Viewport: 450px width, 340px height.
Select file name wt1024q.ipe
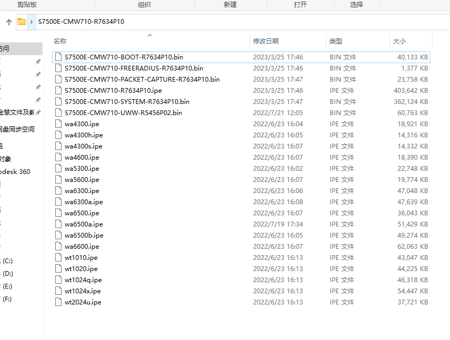83,280
